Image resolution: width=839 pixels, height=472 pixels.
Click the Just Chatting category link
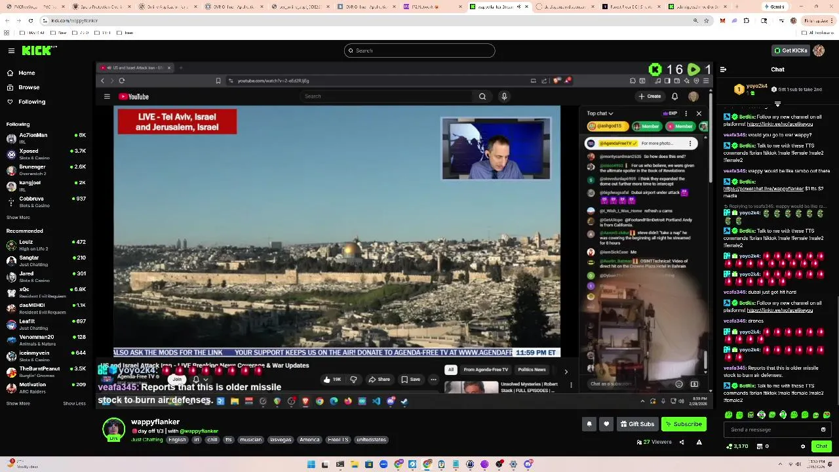(147, 440)
